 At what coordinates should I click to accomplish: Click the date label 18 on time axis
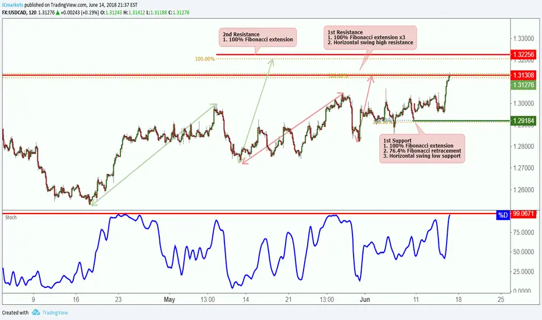coord(458,300)
